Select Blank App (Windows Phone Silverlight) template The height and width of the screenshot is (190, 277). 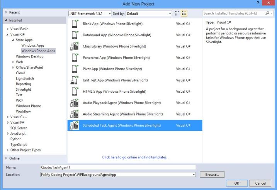point(135,24)
